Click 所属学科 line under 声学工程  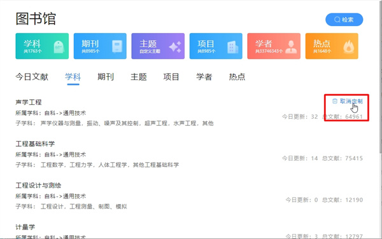coord(51,113)
